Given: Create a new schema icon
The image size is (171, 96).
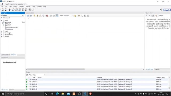Looking at the screenshot, I should point(13,10).
